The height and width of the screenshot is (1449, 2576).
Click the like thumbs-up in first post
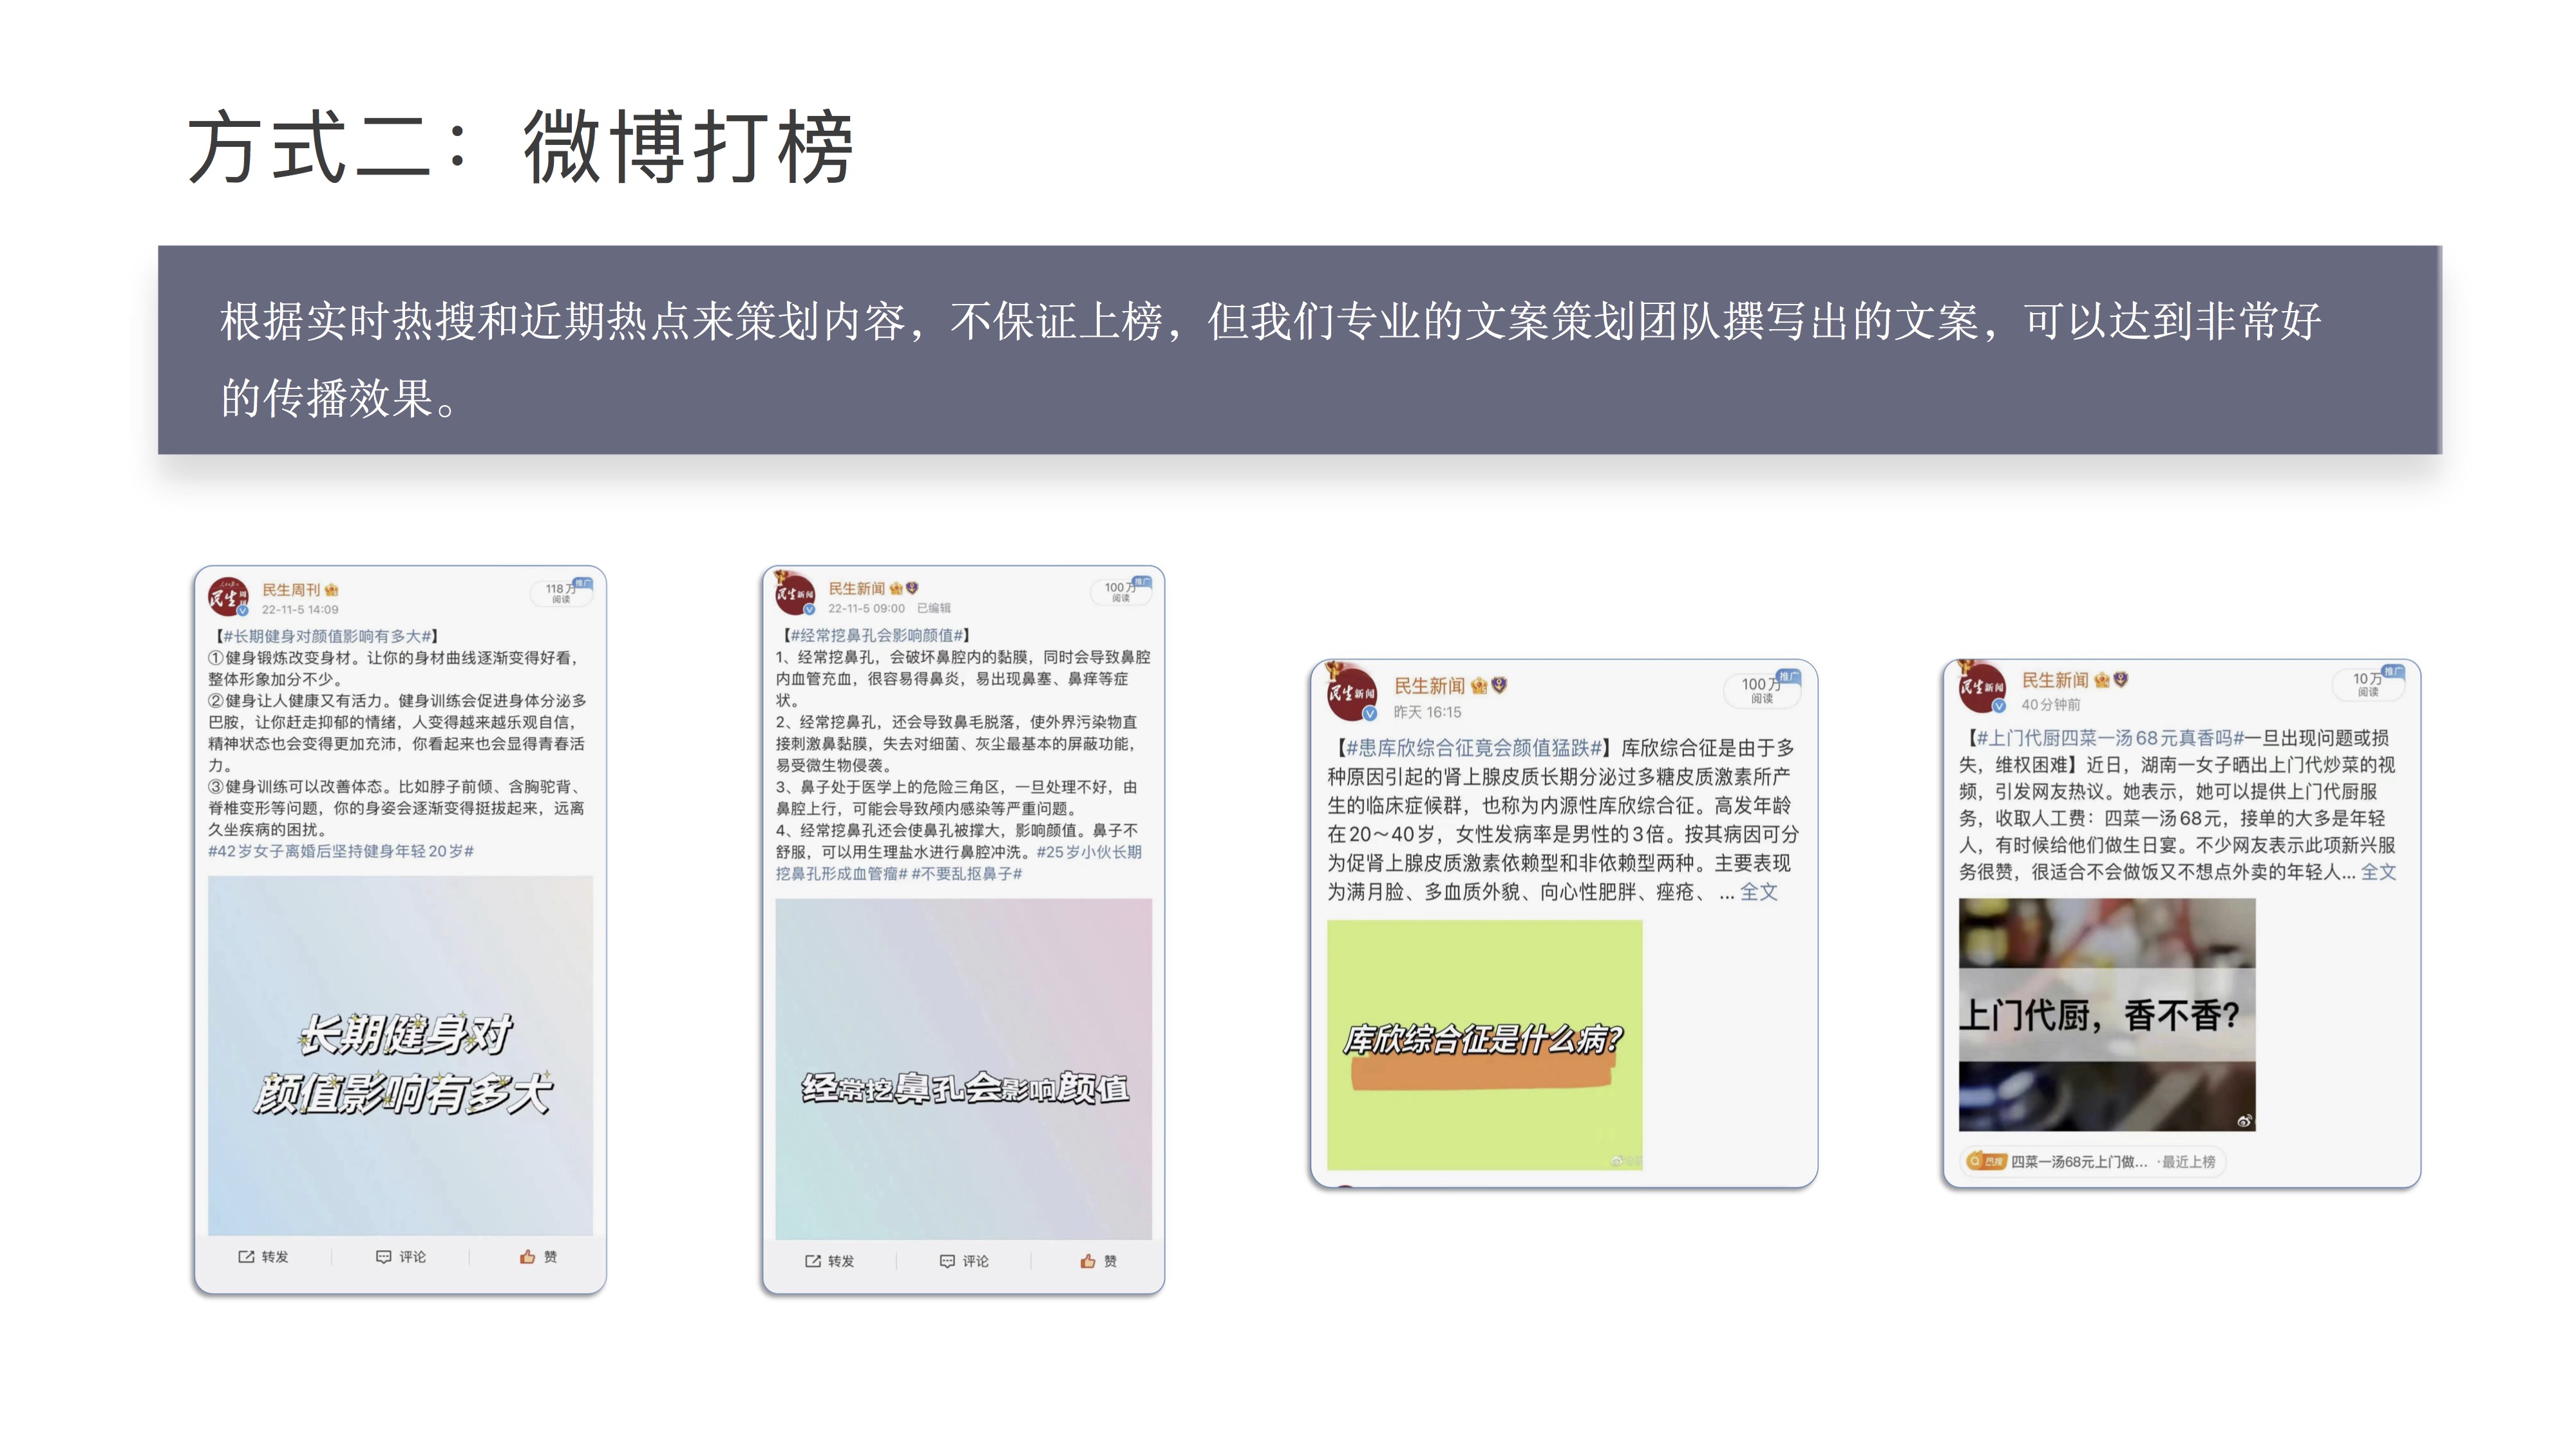click(x=527, y=1257)
